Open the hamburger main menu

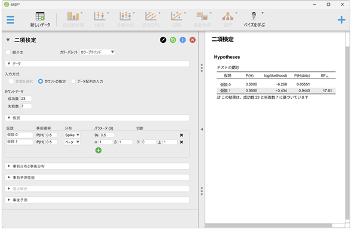(10, 20)
